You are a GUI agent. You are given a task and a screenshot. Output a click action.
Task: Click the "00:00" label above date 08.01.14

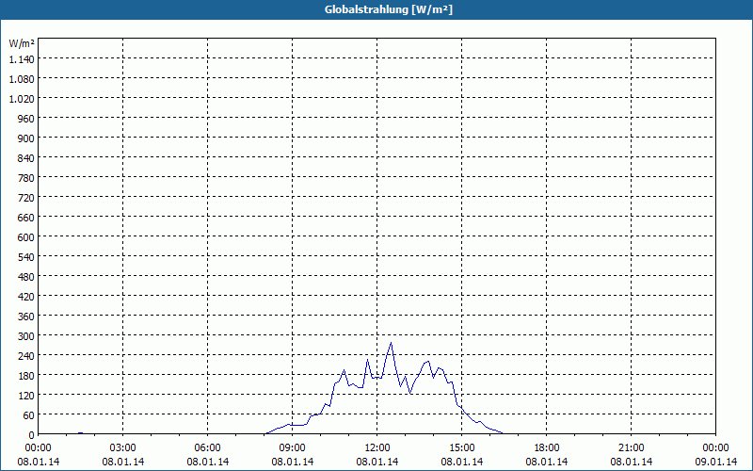39,448
